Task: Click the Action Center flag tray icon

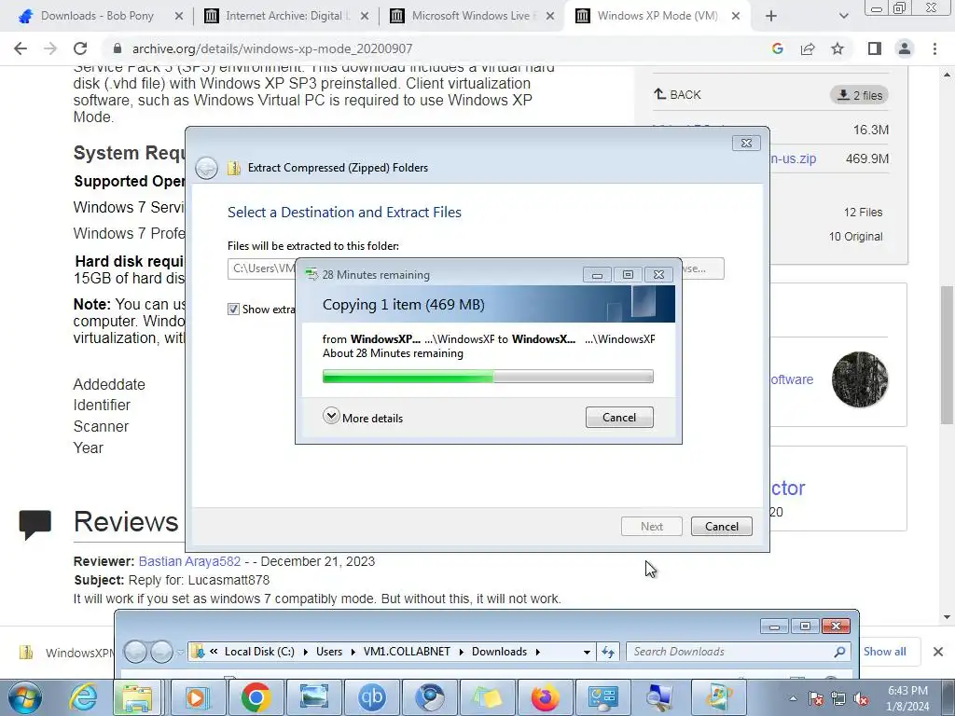Action: 816,699
